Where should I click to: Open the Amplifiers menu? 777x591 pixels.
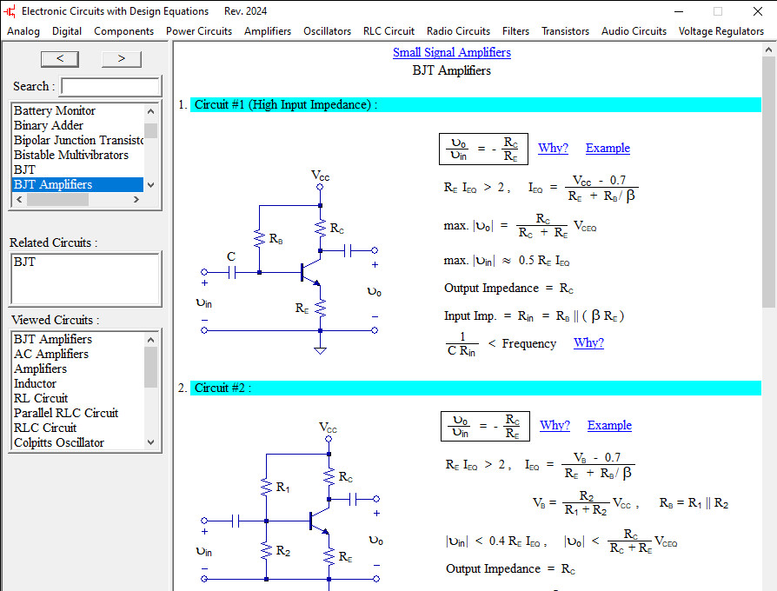[268, 31]
